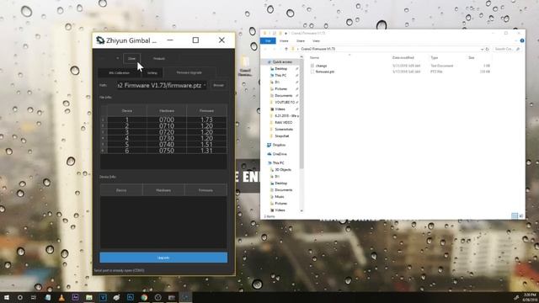Open the Share ribbon tab in File Explorer
This screenshot has height=303, width=539.
coord(301,41)
